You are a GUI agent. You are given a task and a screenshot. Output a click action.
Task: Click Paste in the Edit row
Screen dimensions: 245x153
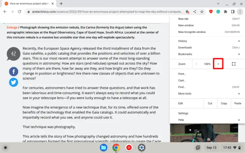[x=238, y=103]
